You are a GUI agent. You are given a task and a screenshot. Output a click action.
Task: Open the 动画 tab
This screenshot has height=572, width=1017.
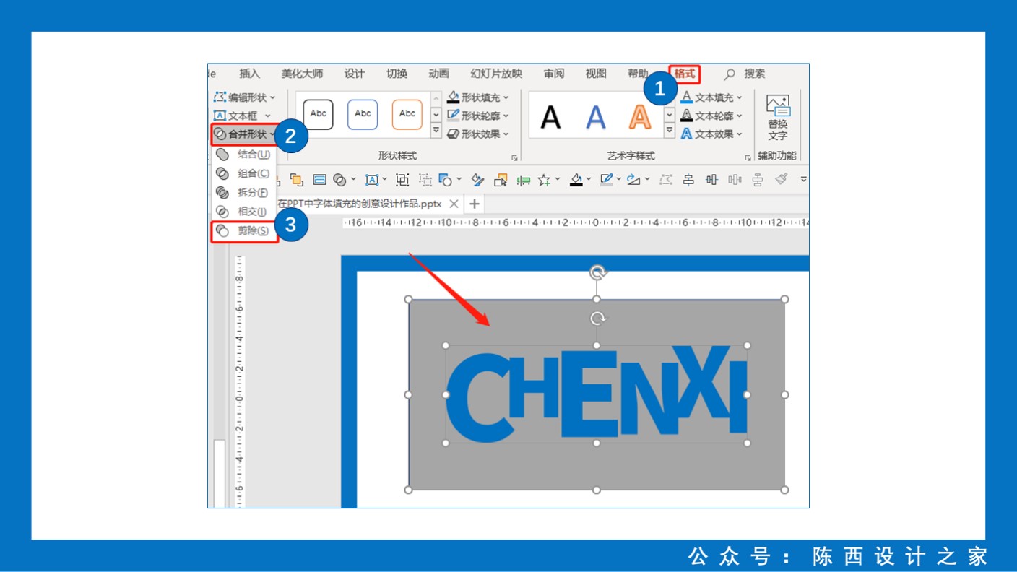[439, 74]
